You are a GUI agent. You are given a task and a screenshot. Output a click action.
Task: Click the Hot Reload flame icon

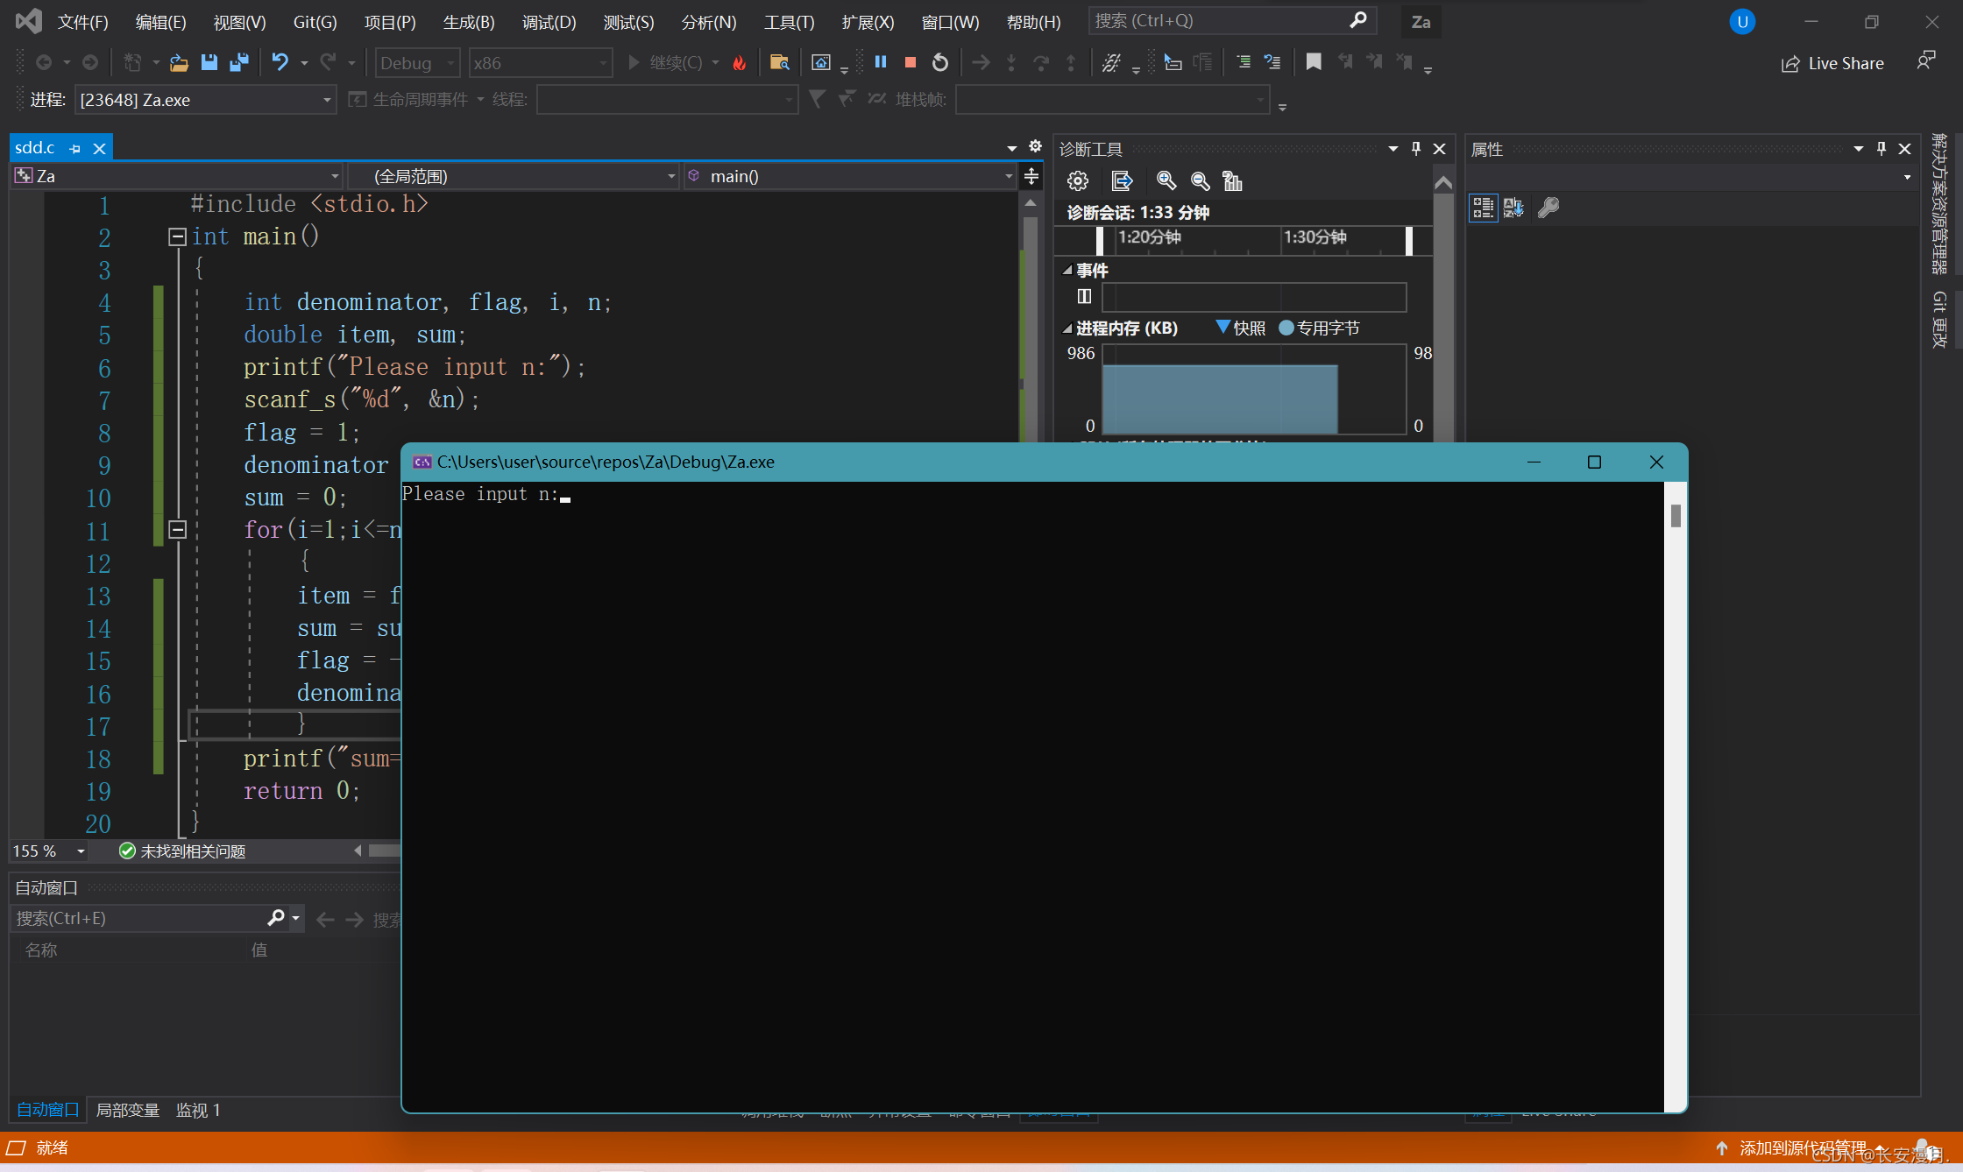(x=740, y=62)
